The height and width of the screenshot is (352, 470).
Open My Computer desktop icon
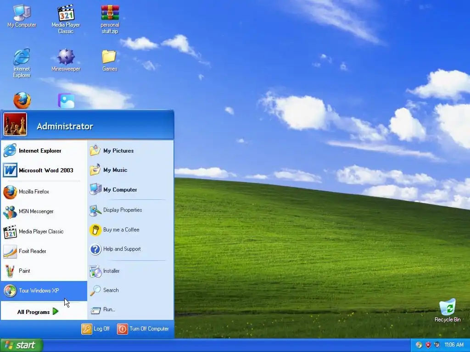pos(22,16)
